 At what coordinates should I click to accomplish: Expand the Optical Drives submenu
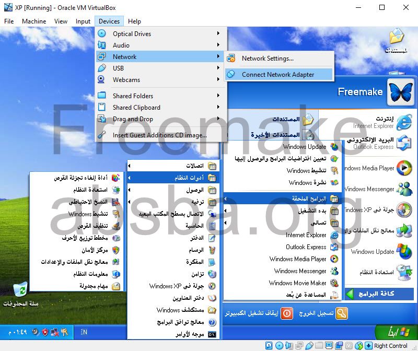161,33
